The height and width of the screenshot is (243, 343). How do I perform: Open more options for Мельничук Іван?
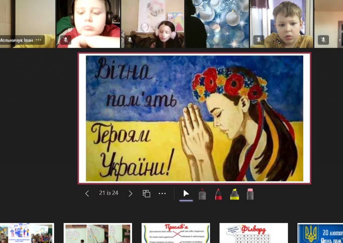click(39, 40)
